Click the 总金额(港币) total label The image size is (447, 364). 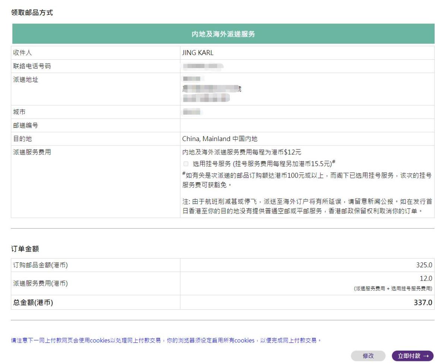point(33,303)
